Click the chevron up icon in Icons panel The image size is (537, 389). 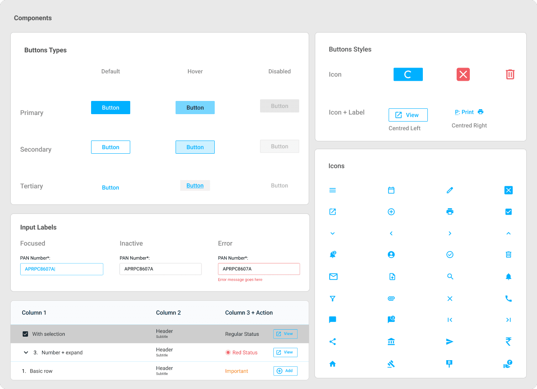pyautogui.click(x=509, y=233)
